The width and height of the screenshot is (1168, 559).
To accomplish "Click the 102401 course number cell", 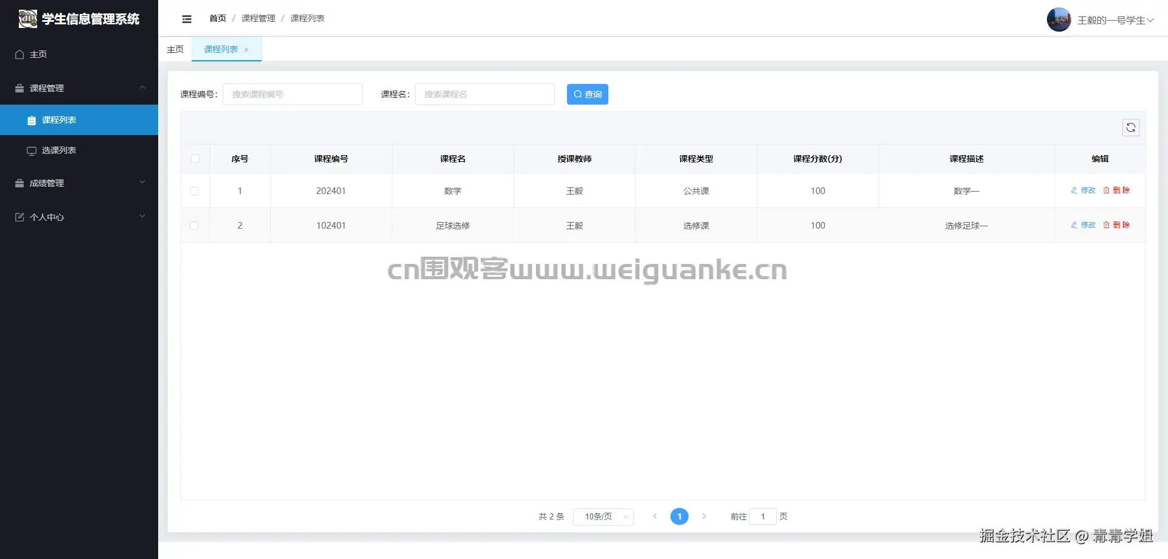I will point(331,226).
